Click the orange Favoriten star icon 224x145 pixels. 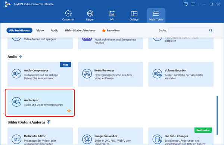pyautogui.click(x=104, y=30)
